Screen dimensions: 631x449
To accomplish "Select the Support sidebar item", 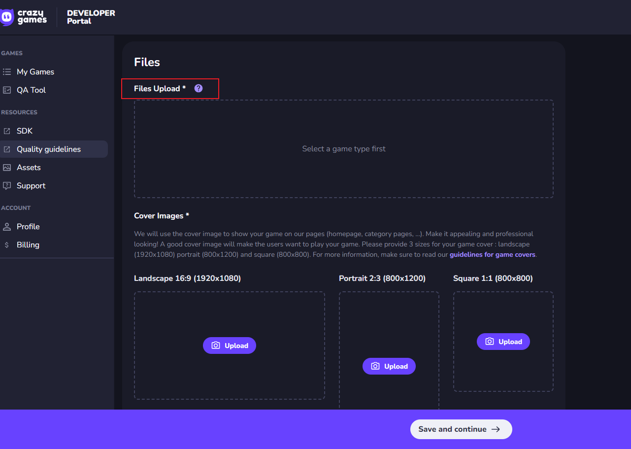I will tap(31, 186).
